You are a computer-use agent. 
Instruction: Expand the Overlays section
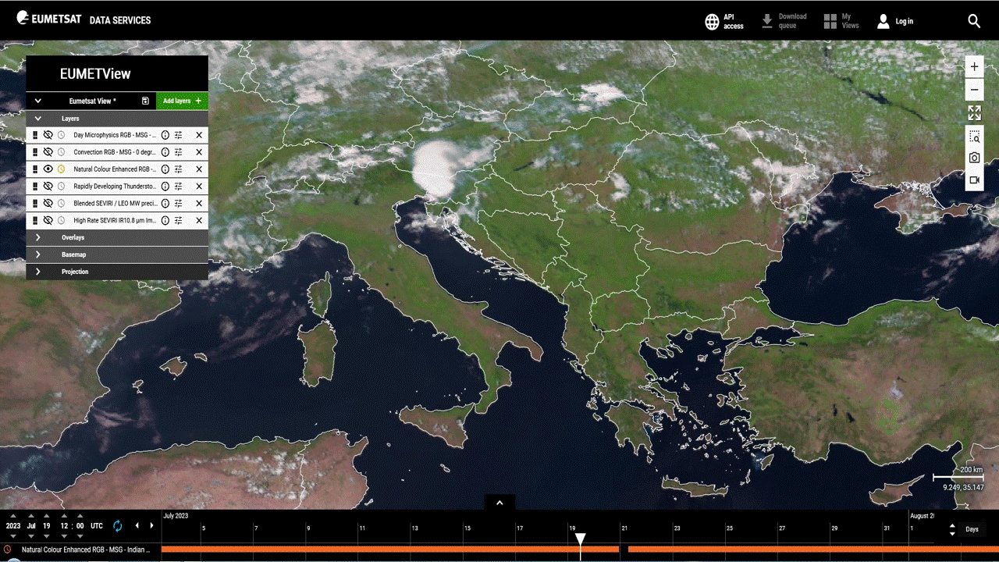pos(37,237)
